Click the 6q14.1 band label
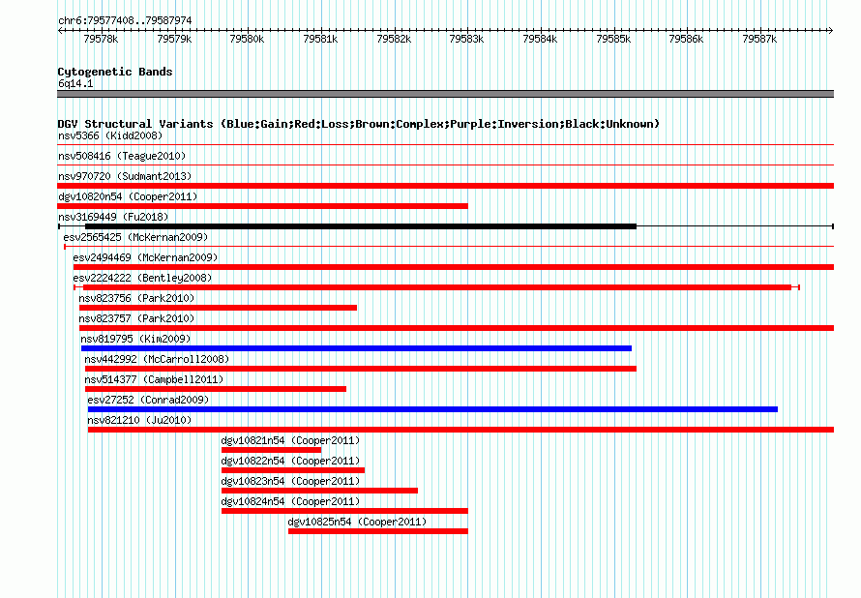The height and width of the screenshot is (598, 861). [x=75, y=83]
